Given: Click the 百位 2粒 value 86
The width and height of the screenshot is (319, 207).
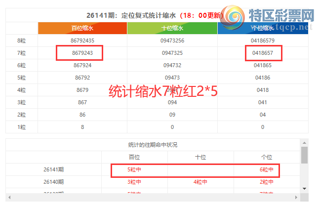Looking at the screenshot, I should coord(82,115).
